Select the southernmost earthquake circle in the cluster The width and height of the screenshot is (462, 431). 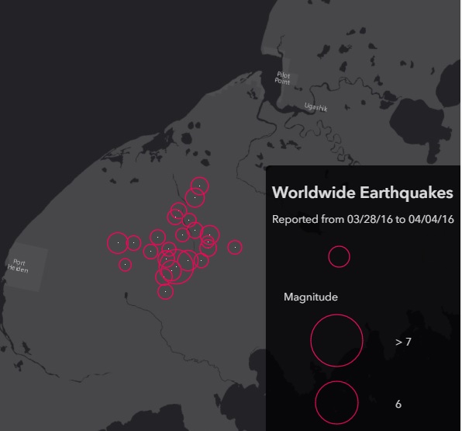(165, 292)
